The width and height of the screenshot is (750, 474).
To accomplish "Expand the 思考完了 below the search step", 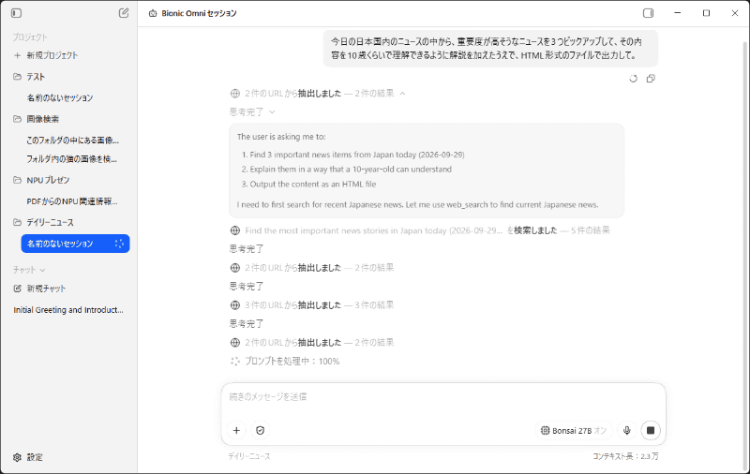I will click(x=247, y=249).
